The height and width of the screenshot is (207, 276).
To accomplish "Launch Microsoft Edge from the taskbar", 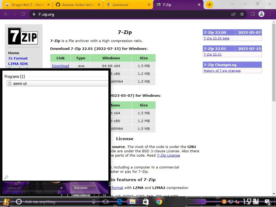I will 119,202.
